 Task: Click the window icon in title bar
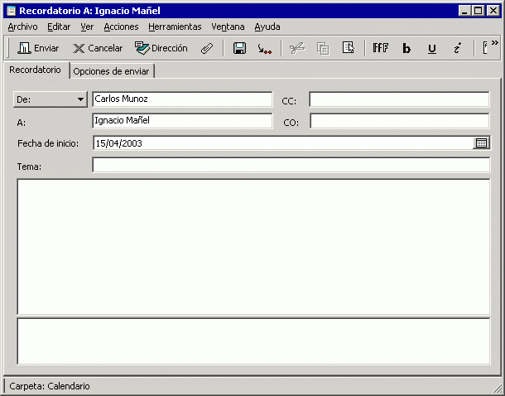point(11,11)
